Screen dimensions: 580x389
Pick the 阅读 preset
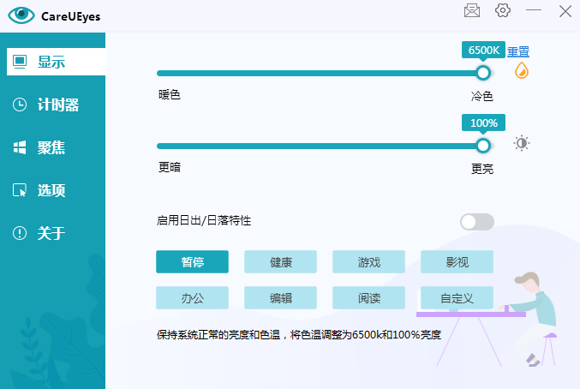pos(368,297)
